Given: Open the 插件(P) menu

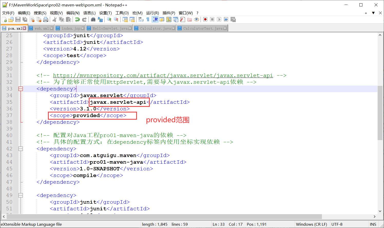Looking at the screenshot, I should point(169,13).
